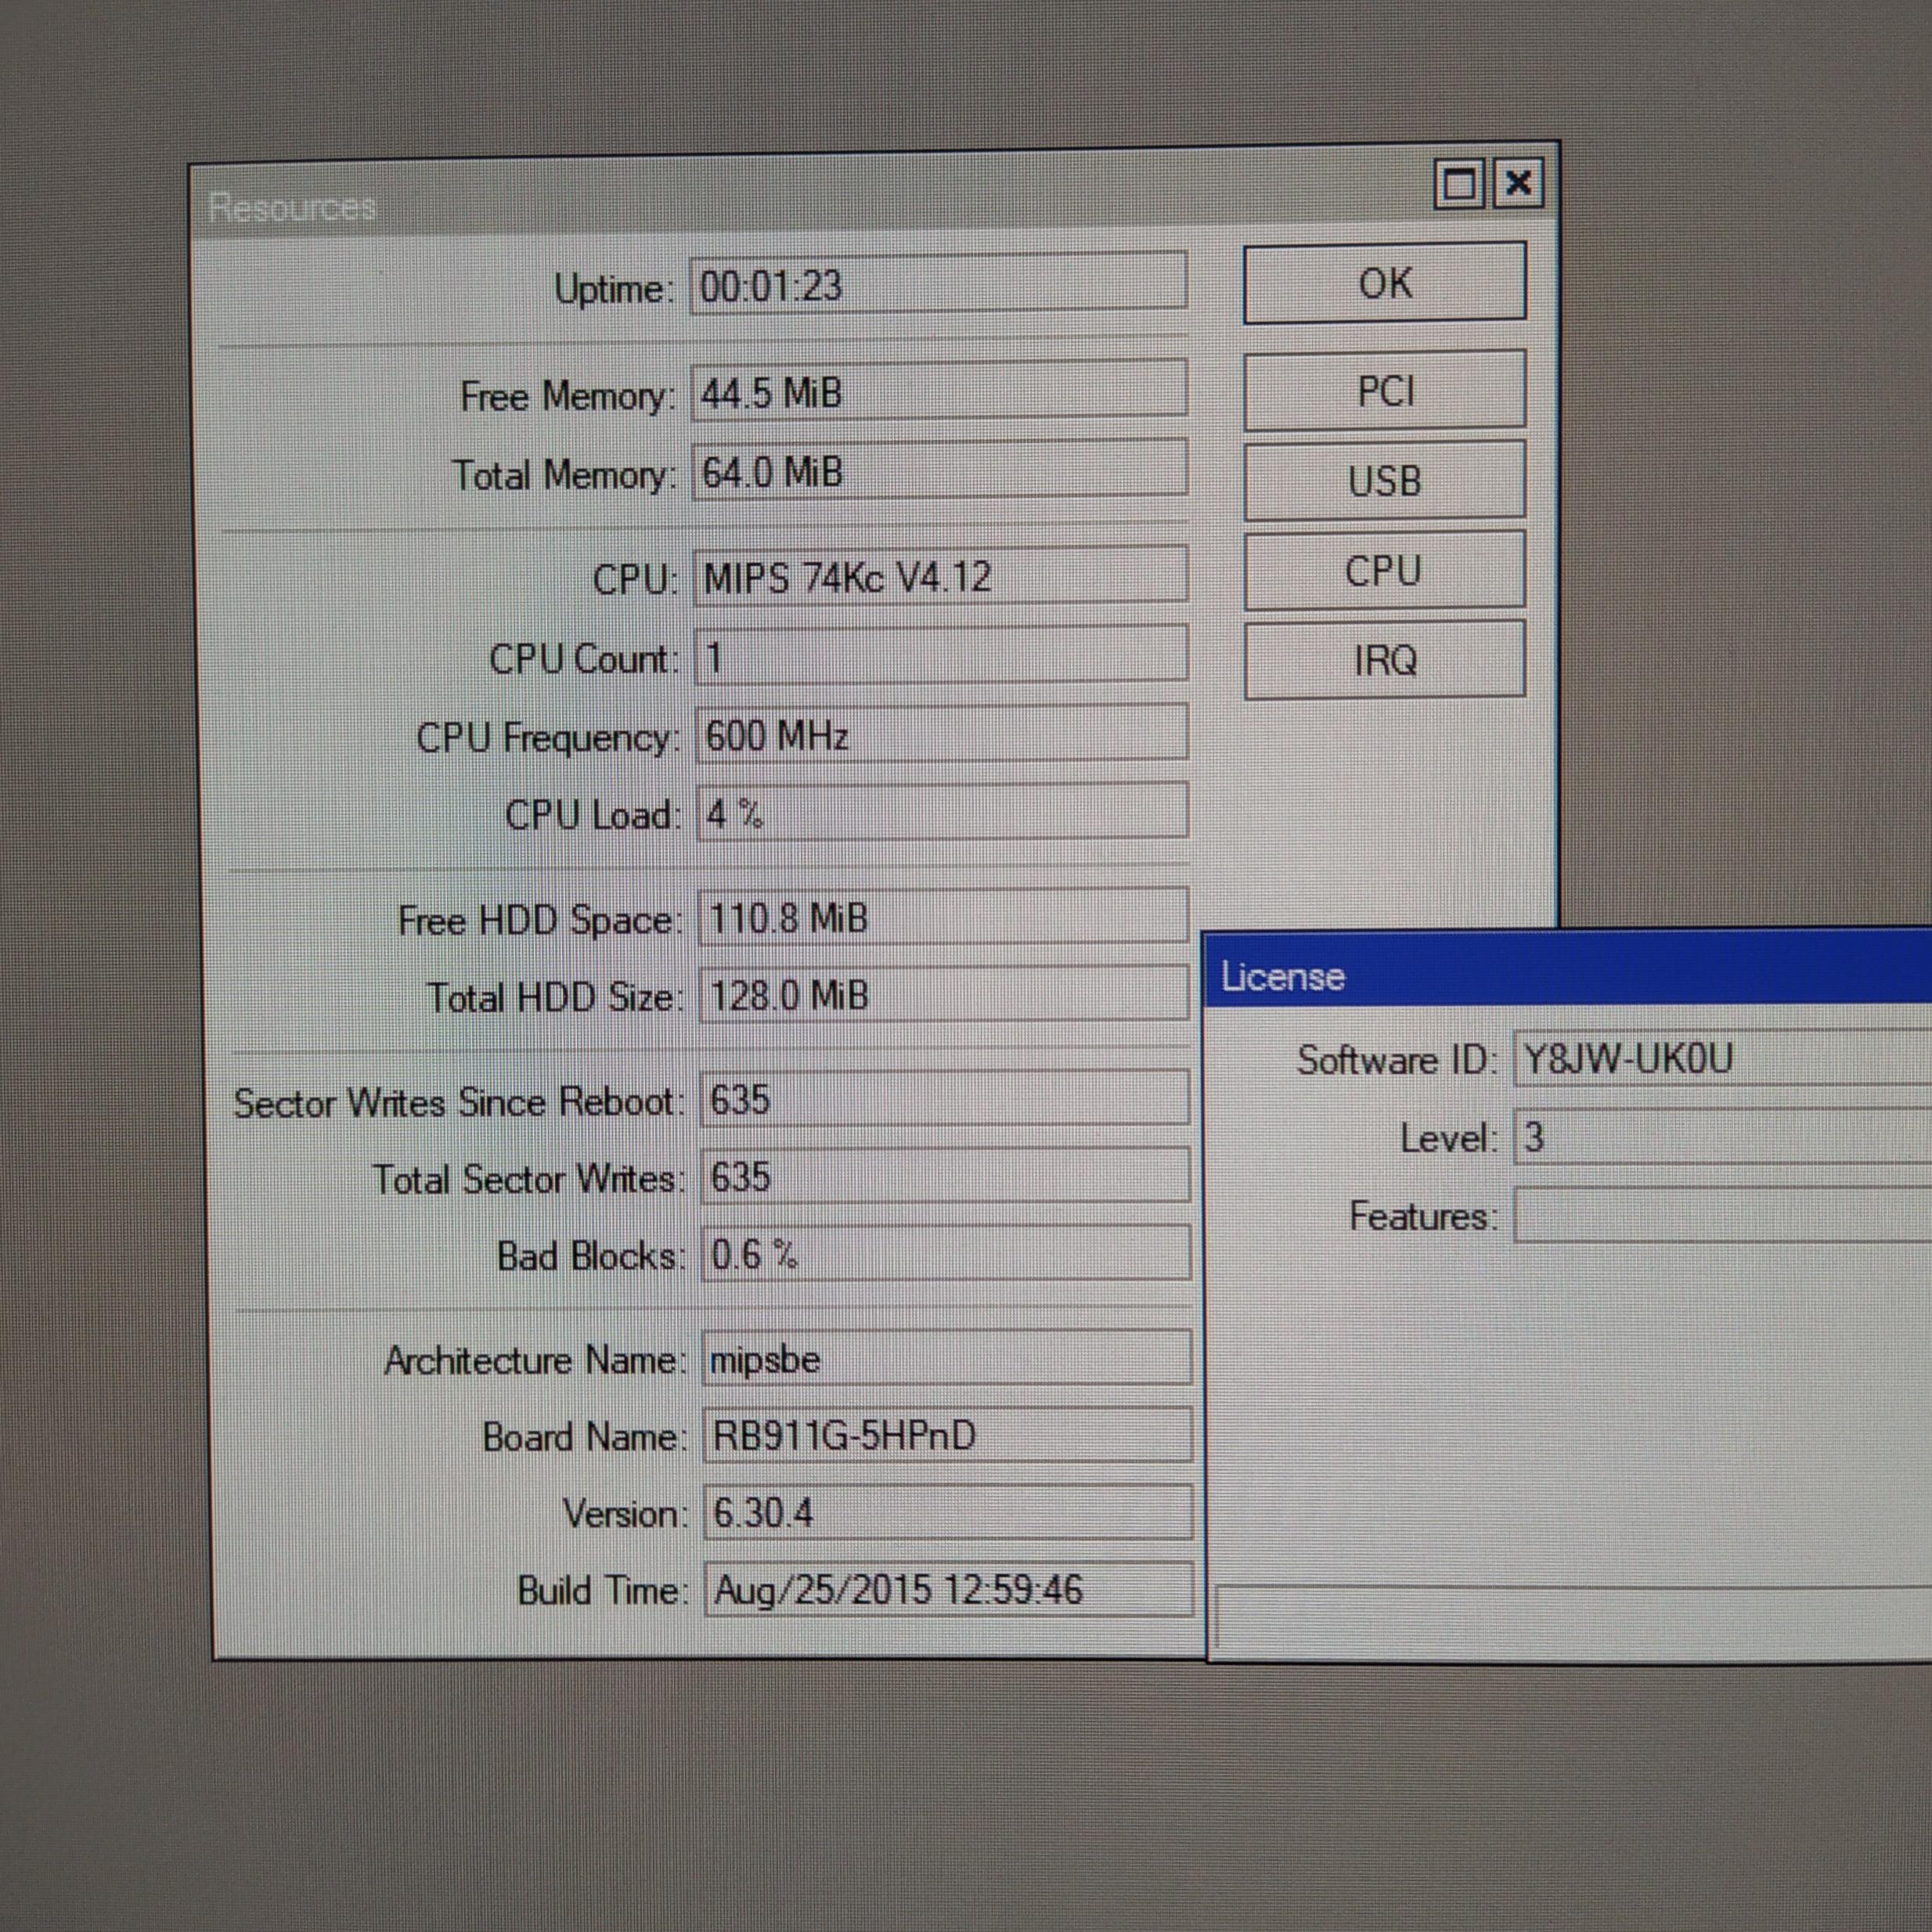Screen dimensions: 1932x1932
Task: Select the Total Memory value field
Action: (938, 470)
